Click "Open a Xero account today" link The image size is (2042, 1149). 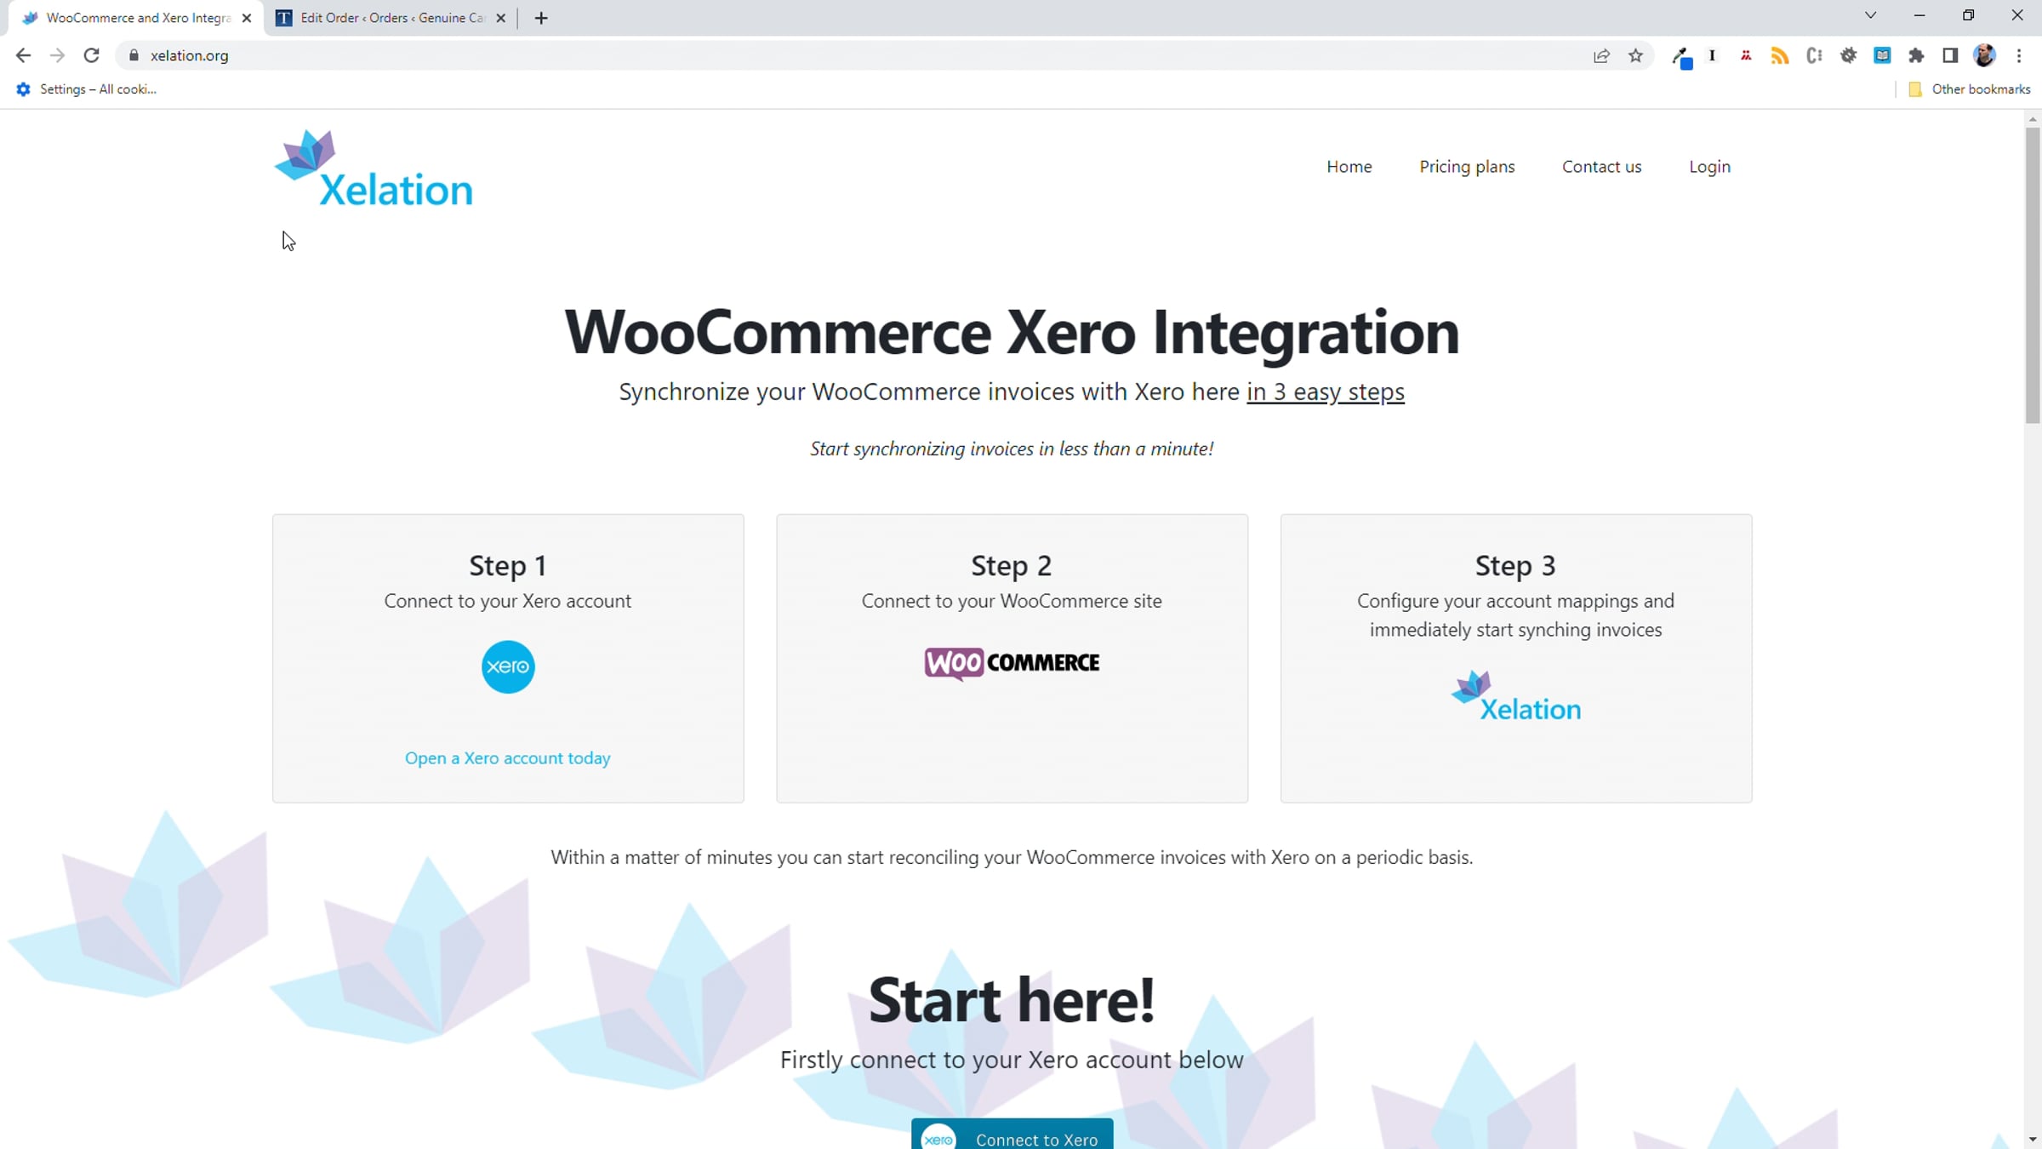(x=508, y=757)
